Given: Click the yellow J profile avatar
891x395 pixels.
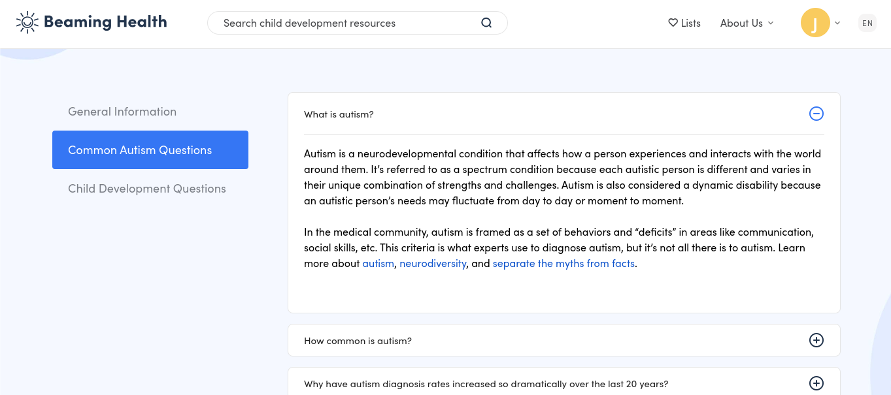Looking at the screenshot, I should coord(815,23).
